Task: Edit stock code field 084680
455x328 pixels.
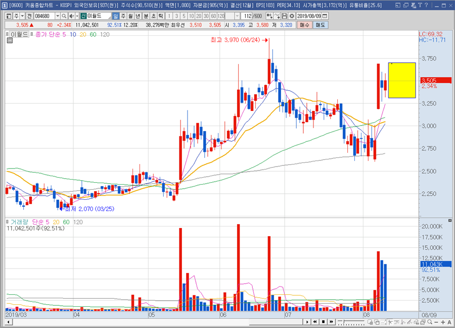Action: (44, 16)
